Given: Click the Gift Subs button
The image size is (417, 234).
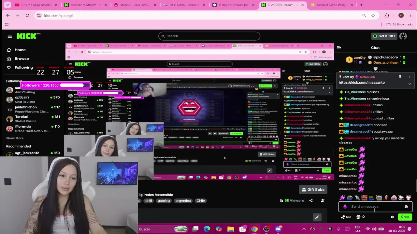Looking at the screenshot, I should (x=313, y=190).
